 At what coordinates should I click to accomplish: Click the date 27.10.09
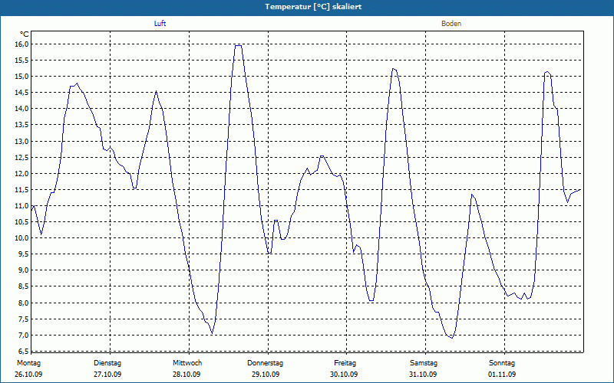point(107,375)
